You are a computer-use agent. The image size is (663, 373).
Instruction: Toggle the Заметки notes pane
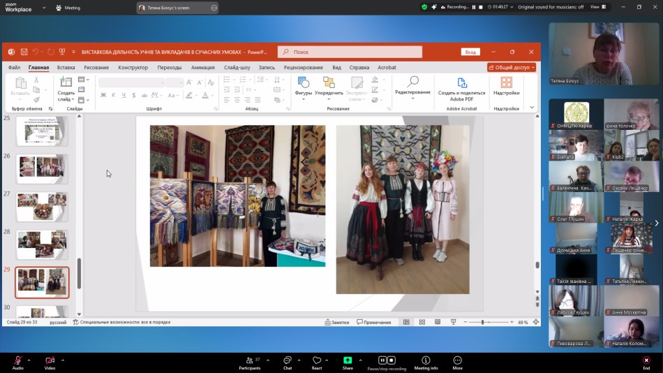[336, 322]
